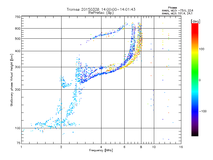Screen dimensions: 213x160
Task: Click the y-axis tick label '200'
Action: click(18, 90)
